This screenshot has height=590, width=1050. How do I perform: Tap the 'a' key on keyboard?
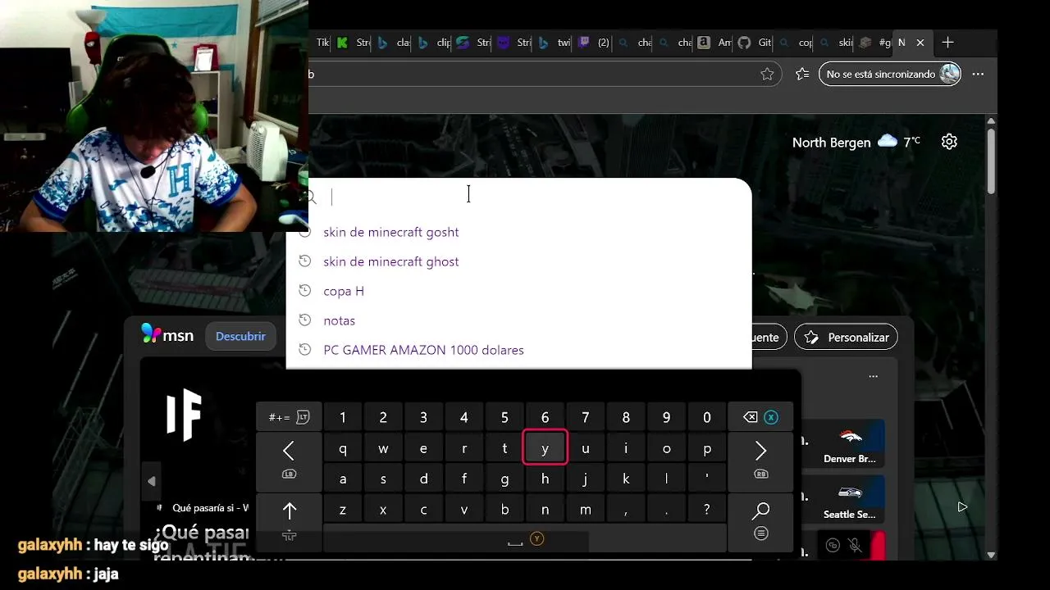pyautogui.click(x=343, y=479)
